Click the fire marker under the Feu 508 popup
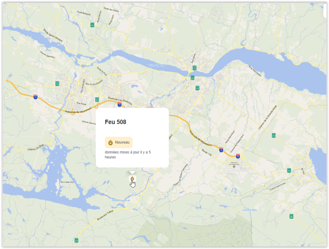Screen dimensions: 329x249 [x=132, y=178]
